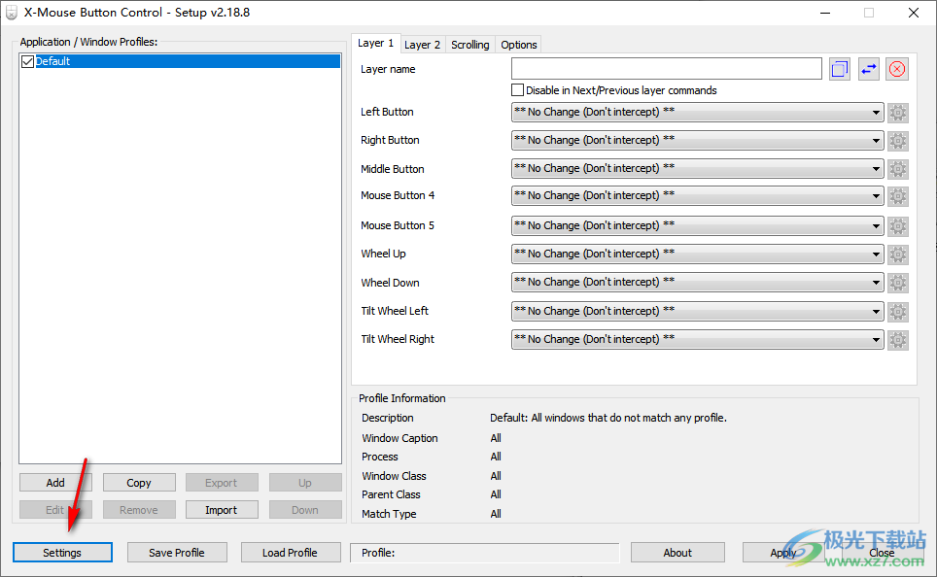
Task: Click the 'Match Type' label
Action: coord(389,514)
